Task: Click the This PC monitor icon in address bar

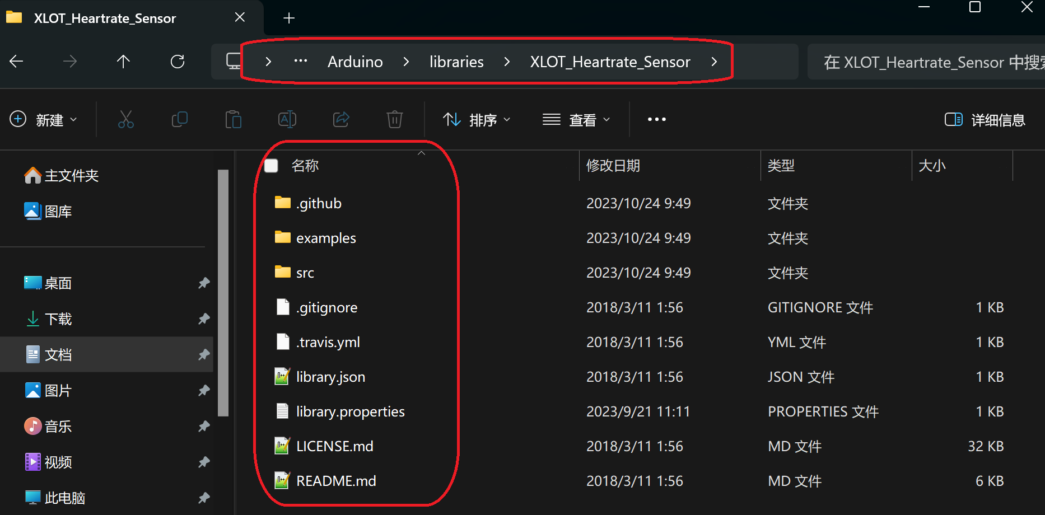Action: point(233,61)
